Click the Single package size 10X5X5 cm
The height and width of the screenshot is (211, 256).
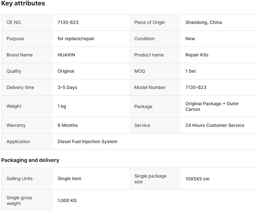[197, 179]
